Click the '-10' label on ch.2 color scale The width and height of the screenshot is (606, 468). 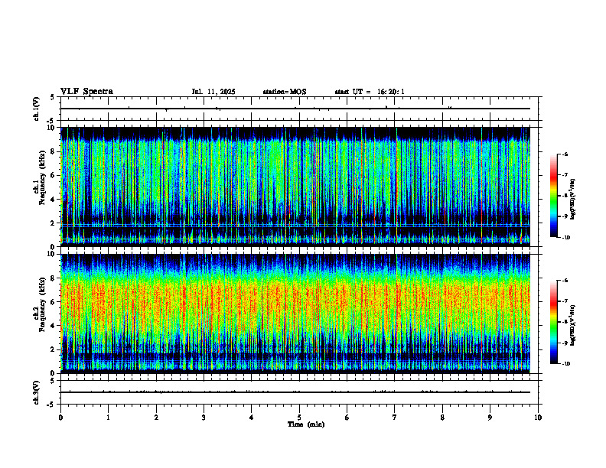point(565,364)
